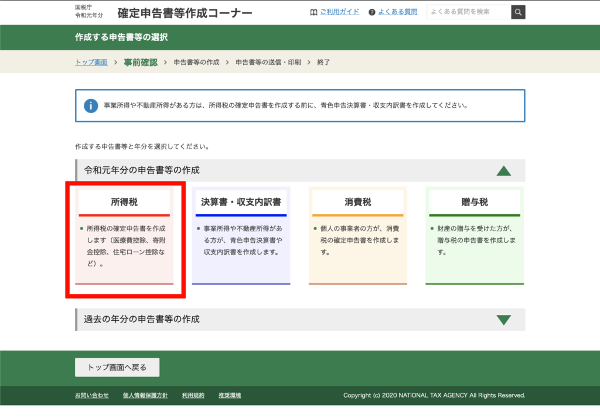Viewport: 600px width, 418px height.
Task: Open the お問い合わせ footer link
Action: [x=92, y=396]
